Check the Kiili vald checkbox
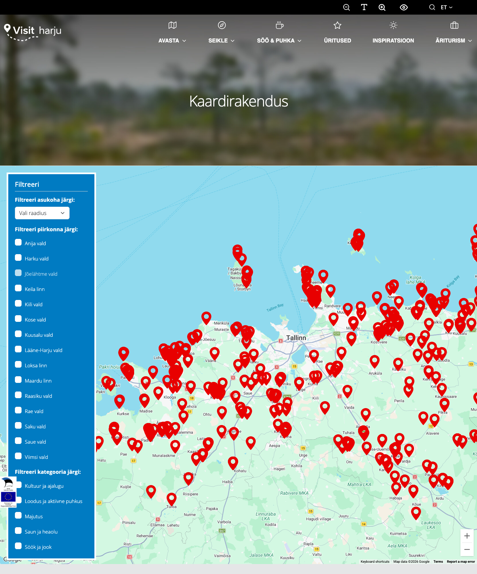477x574 pixels. pos(18,304)
